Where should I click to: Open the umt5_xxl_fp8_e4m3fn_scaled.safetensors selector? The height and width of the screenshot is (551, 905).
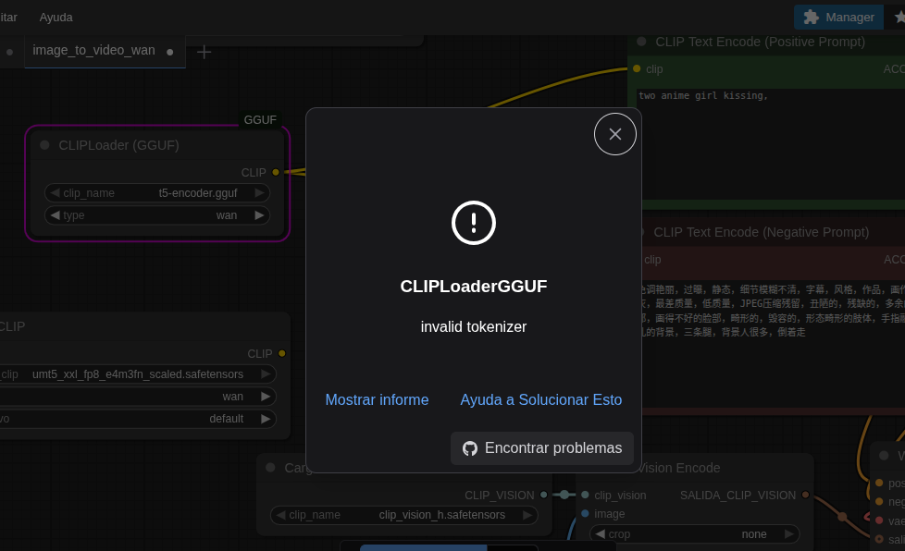point(137,374)
